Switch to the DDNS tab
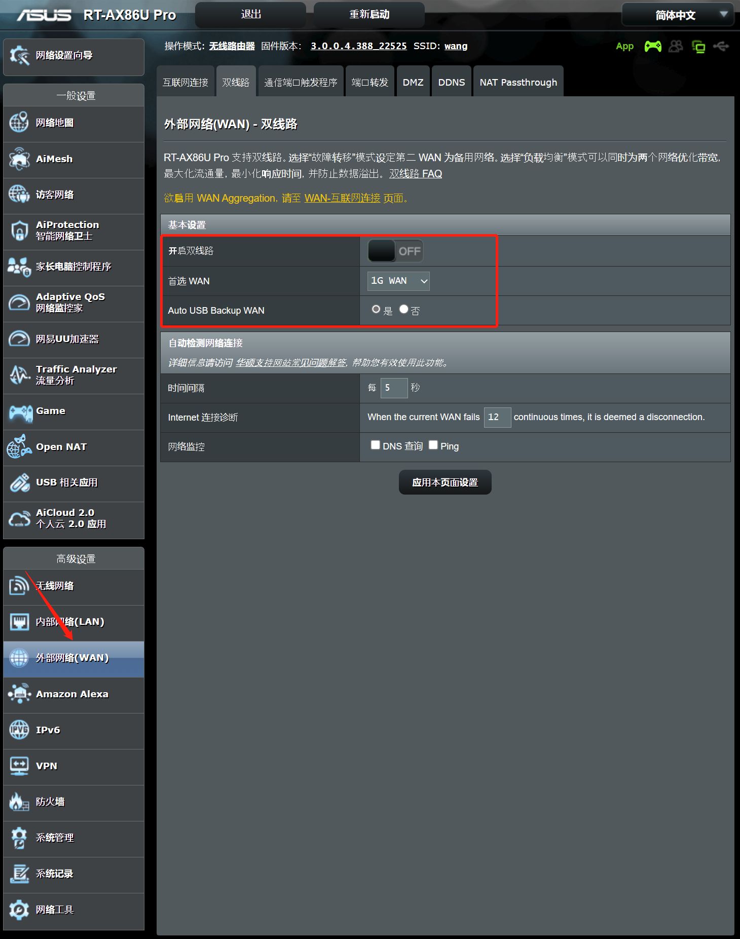This screenshot has width=740, height=939. (x=451, y=82)
